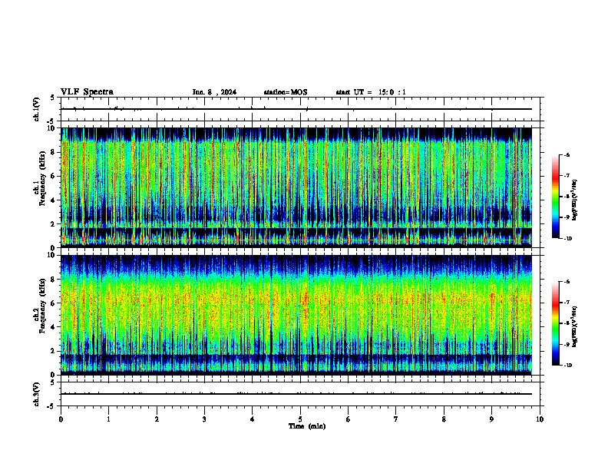Click time axis tick label '1'
Viewport: 608px width, 470px height.
[x=108, y=419]
